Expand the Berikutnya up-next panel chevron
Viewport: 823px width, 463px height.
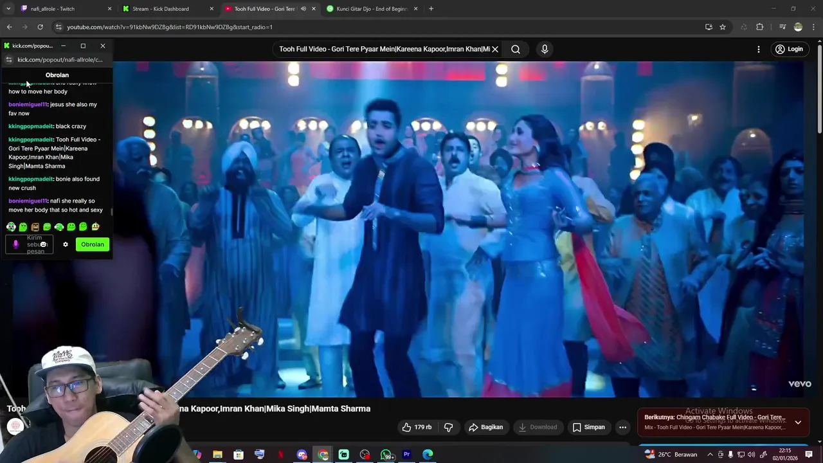[798, 422]
